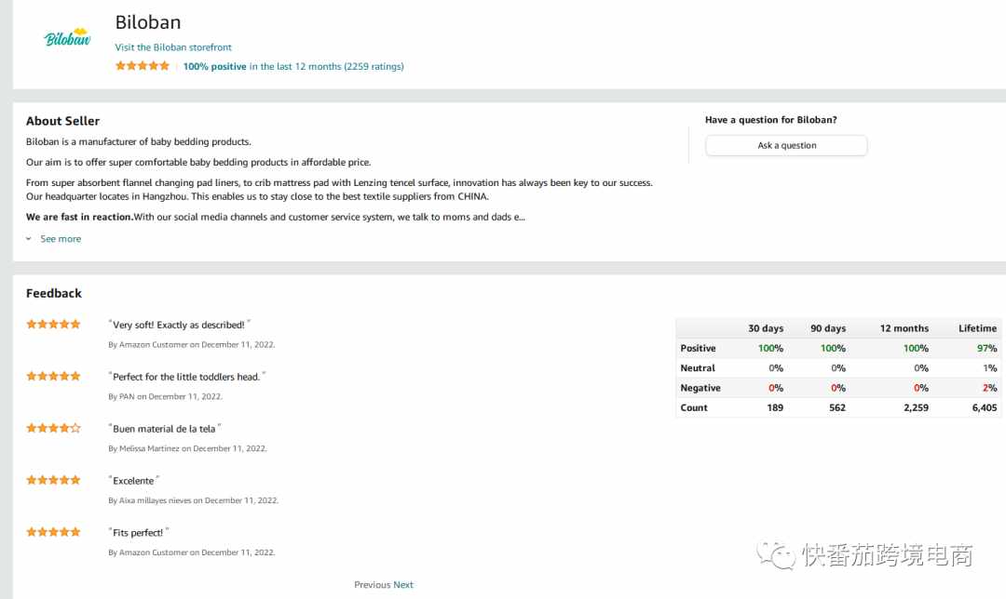This screenshot has height=599, width=1006.
Task: Select the 12 months column header
Action: pos(904,328)
